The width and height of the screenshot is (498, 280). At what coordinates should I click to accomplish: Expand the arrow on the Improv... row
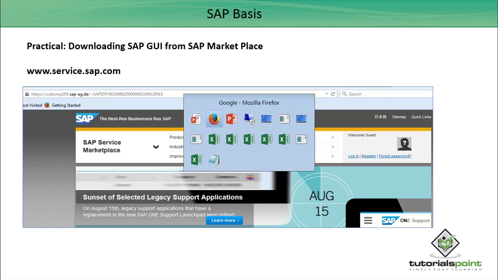332,156
